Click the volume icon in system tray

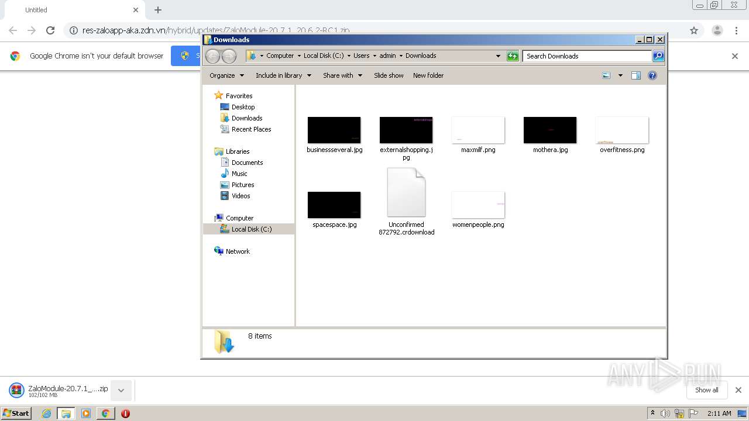click(665, 413)
